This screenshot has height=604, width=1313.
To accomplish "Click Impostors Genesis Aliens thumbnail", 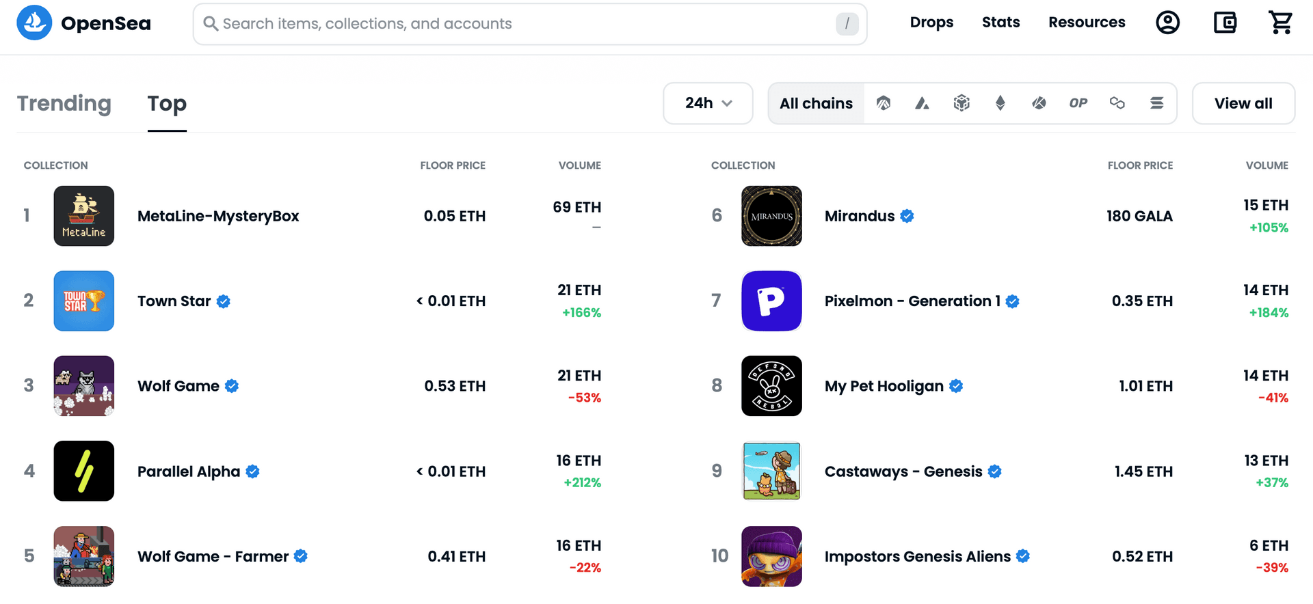I will (771, 556).
